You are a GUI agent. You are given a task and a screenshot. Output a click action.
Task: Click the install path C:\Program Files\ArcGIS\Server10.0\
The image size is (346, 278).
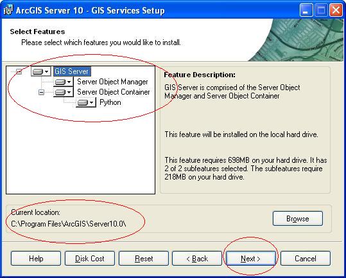coord(69,224)
